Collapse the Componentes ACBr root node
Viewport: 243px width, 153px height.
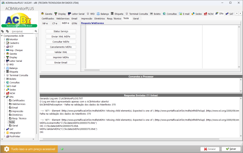[2, 36]
